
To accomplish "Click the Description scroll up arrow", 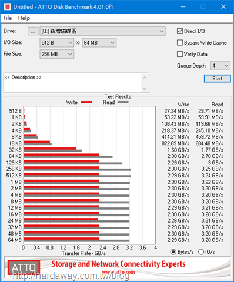I will pyautogui.click(x=145, y=78).
